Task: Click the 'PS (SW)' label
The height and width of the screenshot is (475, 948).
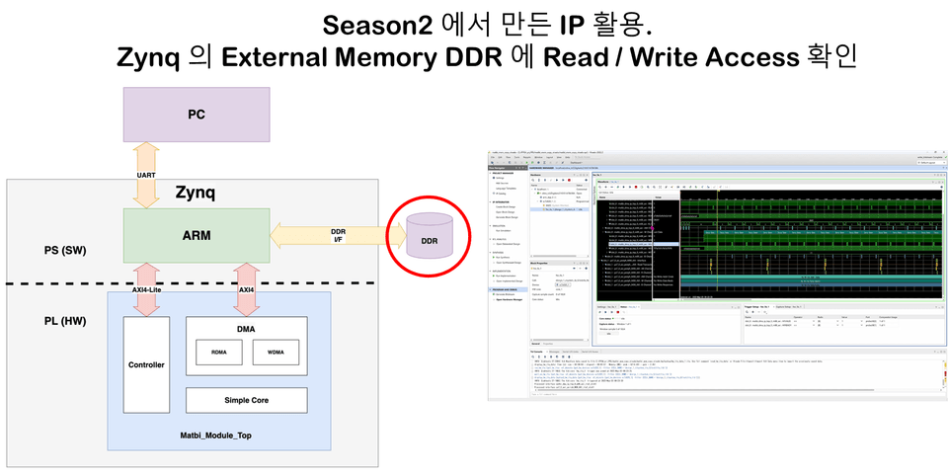Action: click(65, 250)
